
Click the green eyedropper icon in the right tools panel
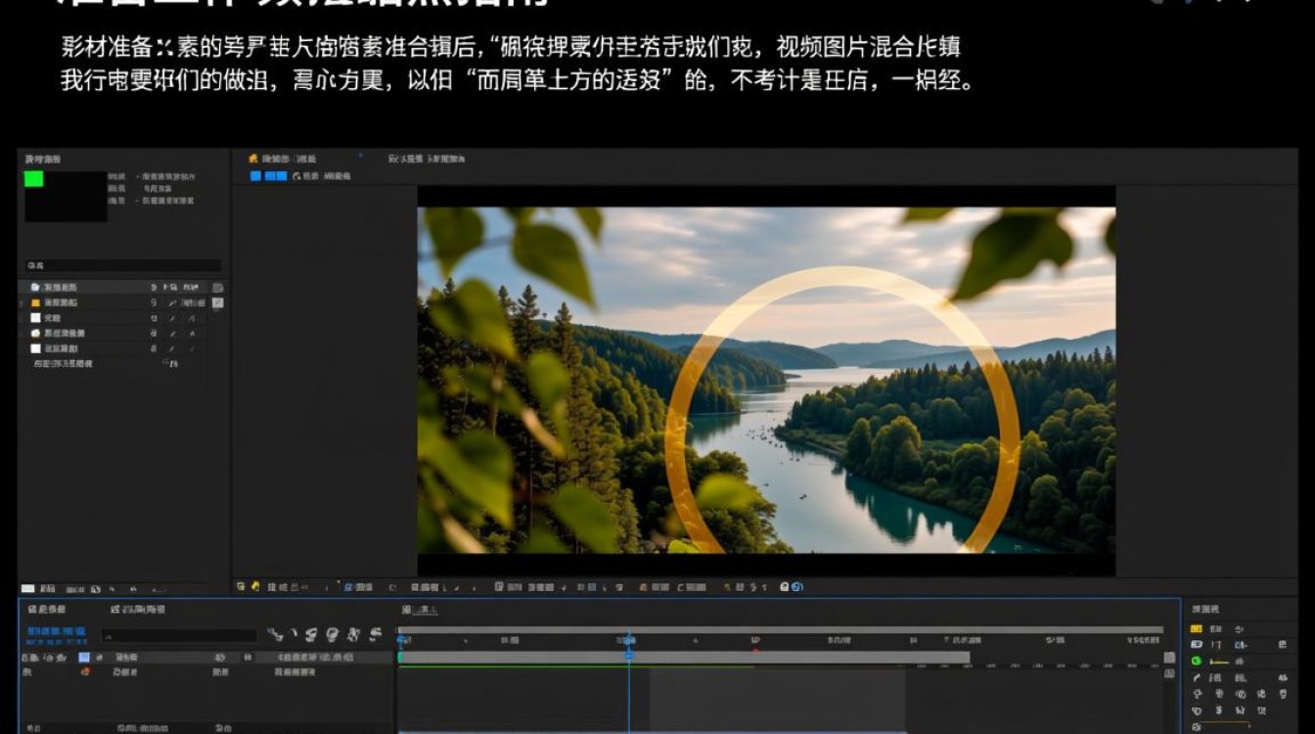1195,660
